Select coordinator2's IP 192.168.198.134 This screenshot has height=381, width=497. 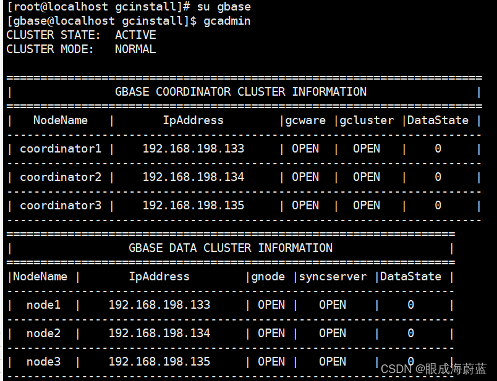[193, 177]
